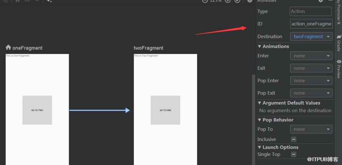Click the Inclusive label

click(x=267, y=139)
